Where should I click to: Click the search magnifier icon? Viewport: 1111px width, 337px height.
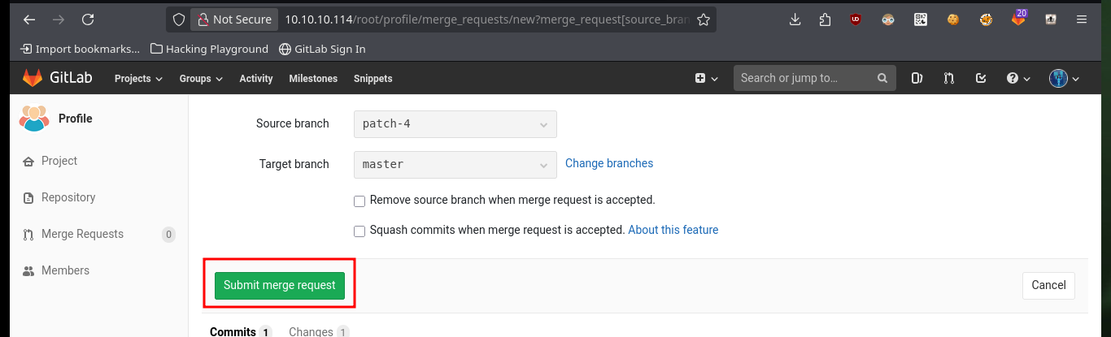[882, 79]
